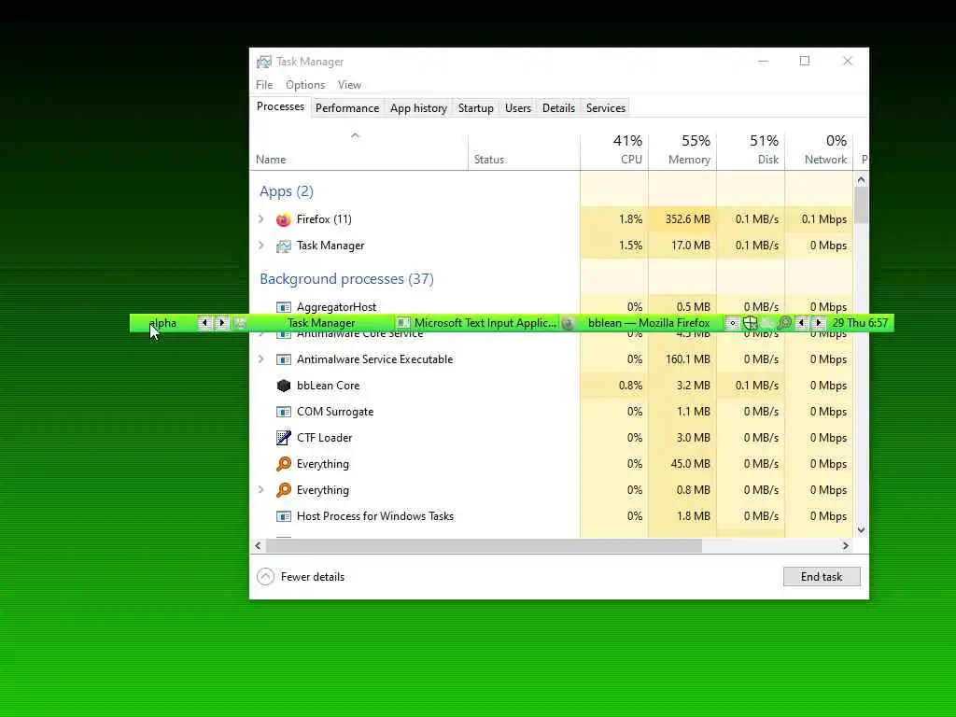Click the Everything magnifier tray icon

pos(784,323)
